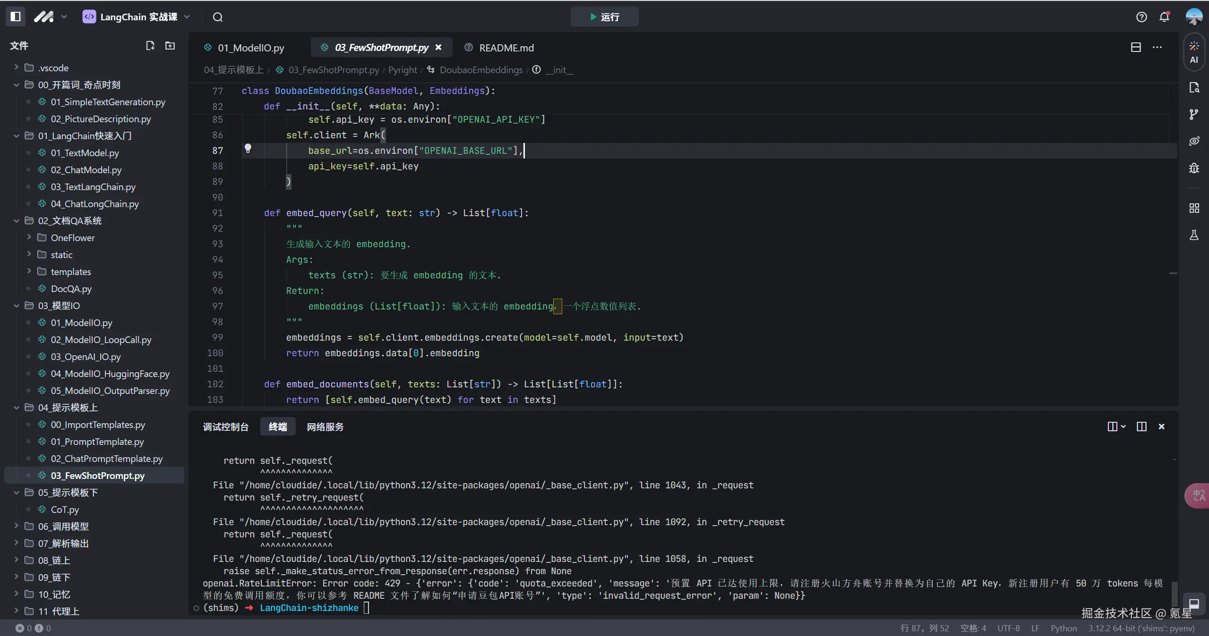Image resolution: width=1209 pixels, height=636 pixels.
Task: Click the search magnifier icon
Action: pos(217,17)
